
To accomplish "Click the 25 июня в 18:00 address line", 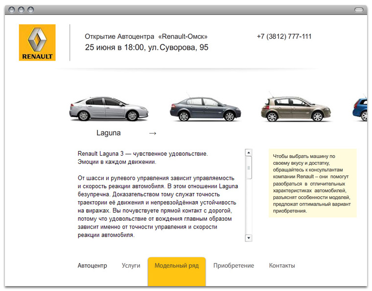I will [147, 47].
